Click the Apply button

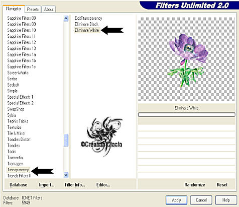click(x=176, y=200)
